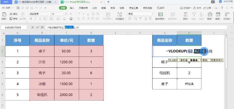Toggle Italic formatting
This screenshot has height=109, width=234.
tap(35, 19)
